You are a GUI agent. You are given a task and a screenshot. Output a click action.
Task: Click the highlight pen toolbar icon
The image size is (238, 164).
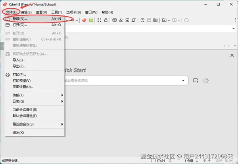pyautogui.click(x=121, y=20)
